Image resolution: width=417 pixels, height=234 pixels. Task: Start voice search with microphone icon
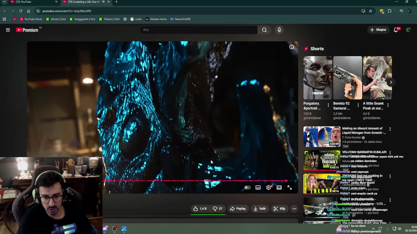pyautogui.click(x=279, y=30)
